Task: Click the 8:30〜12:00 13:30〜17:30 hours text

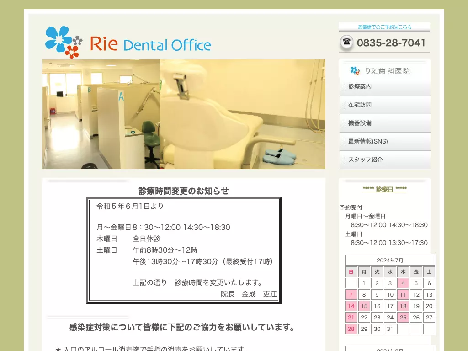Action: pyautogui.click(x=389, y=243)
